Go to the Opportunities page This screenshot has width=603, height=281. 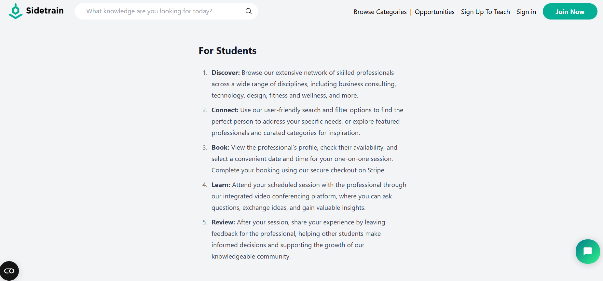(x=434, y=12)
